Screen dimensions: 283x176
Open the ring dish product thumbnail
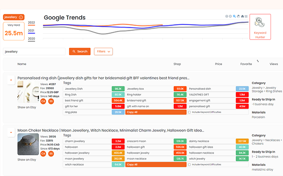click(28, 92)
